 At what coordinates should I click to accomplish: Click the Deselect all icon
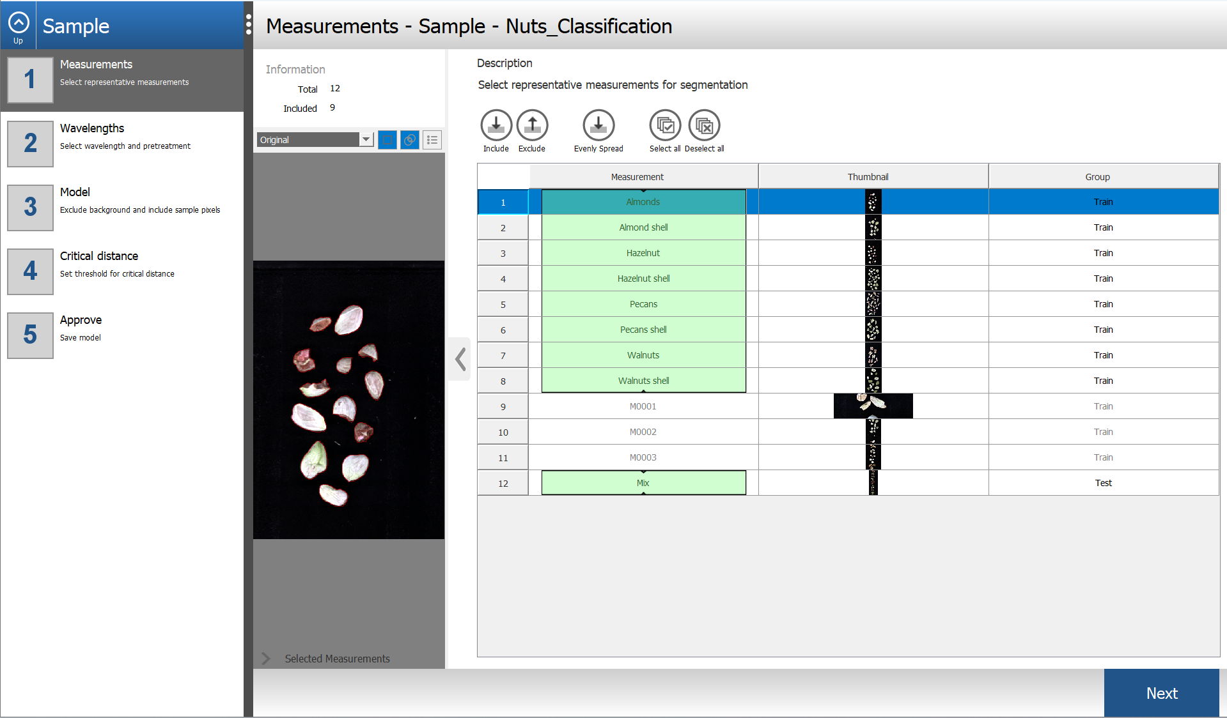tap(704, 125)
